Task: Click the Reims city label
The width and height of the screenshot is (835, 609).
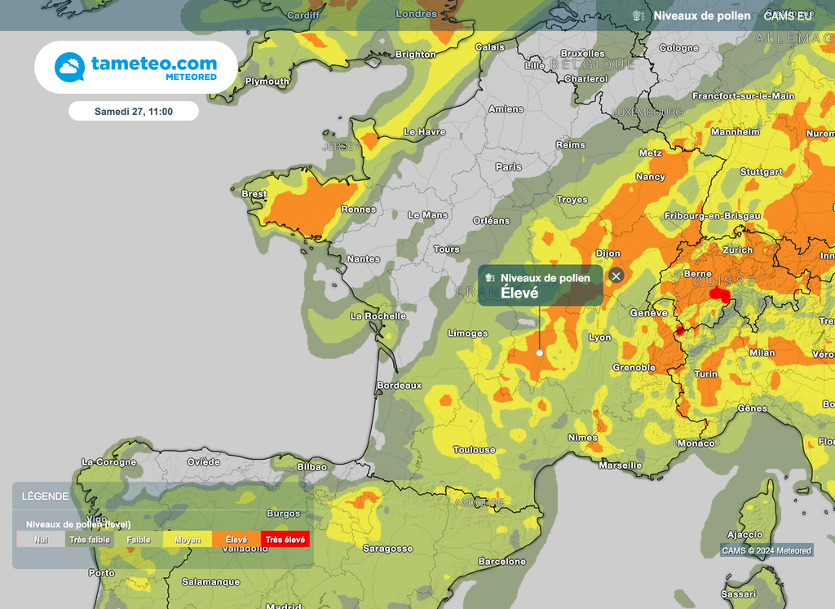Action: click(570, 145)
